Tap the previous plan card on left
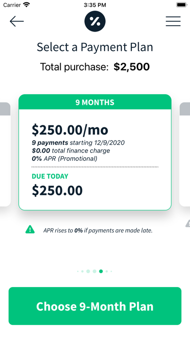Image resolution: width=190 pixels, height=338 pixels. [5, 154]
